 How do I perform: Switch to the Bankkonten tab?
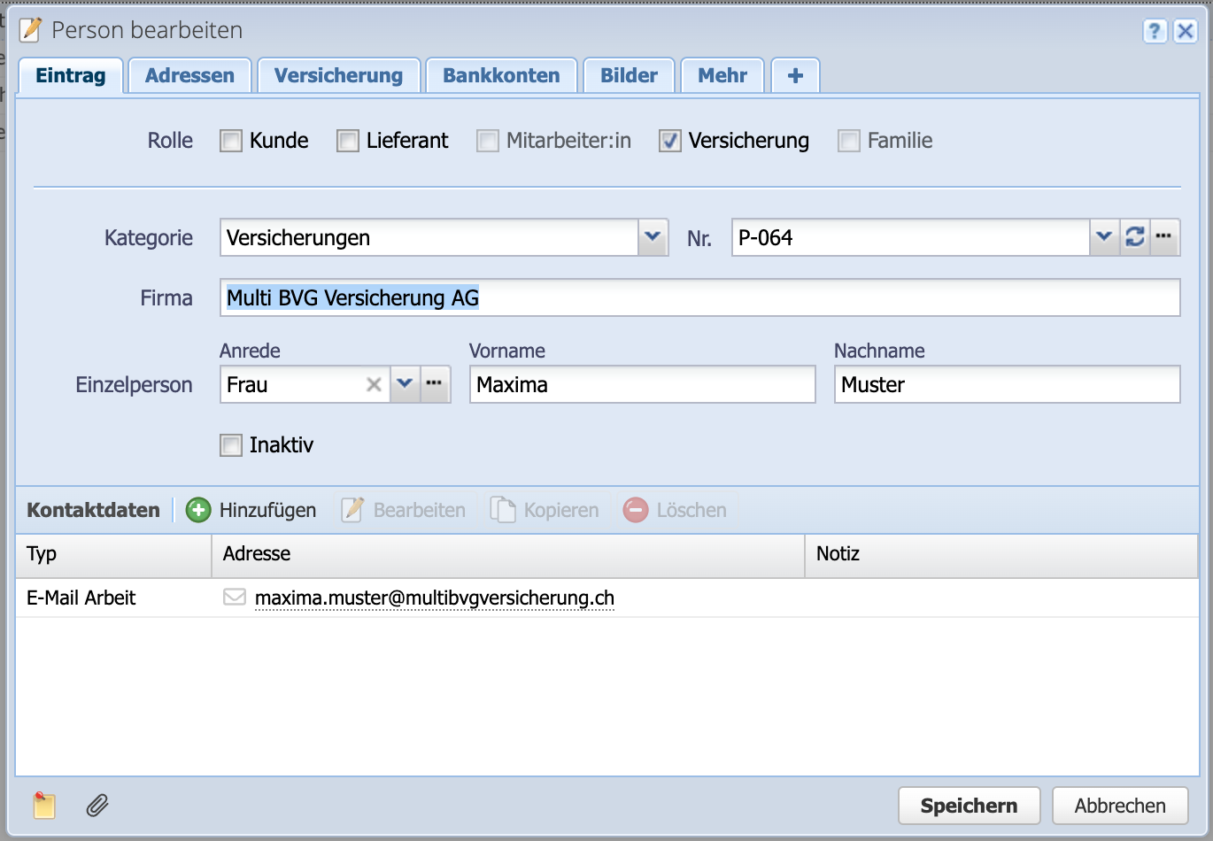pos(501,75)
